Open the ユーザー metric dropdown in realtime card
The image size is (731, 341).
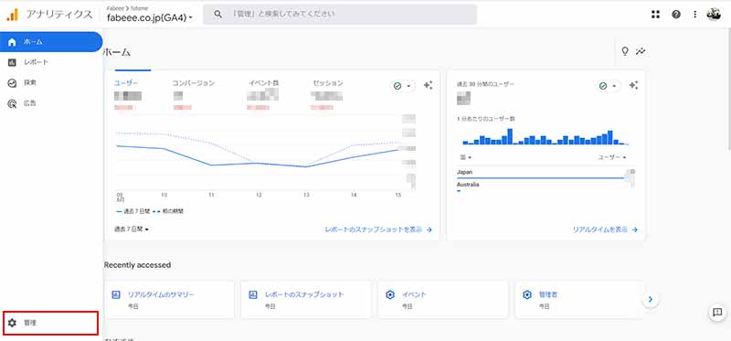coord(612,157)
